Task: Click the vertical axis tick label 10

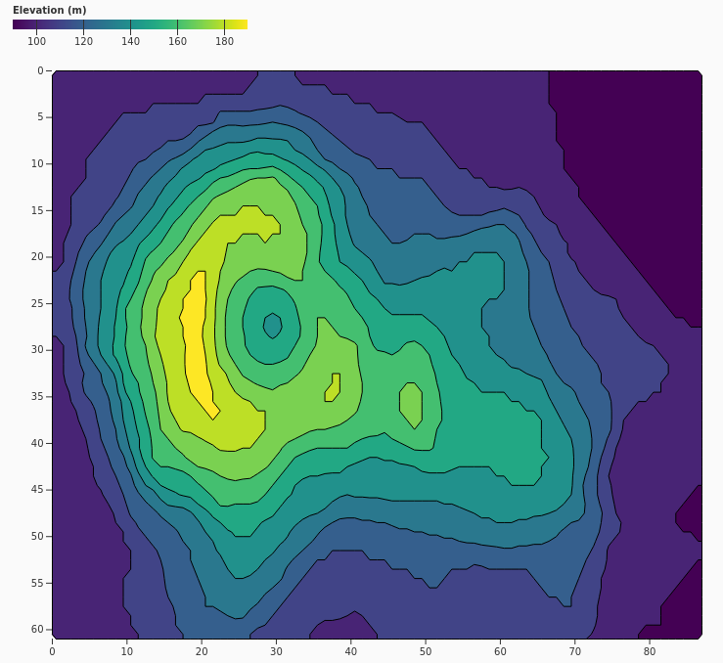Action: click(37, 164)
